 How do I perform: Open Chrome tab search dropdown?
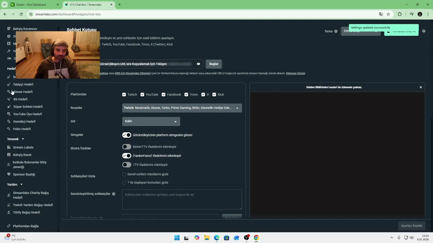(x=4, y=4)
